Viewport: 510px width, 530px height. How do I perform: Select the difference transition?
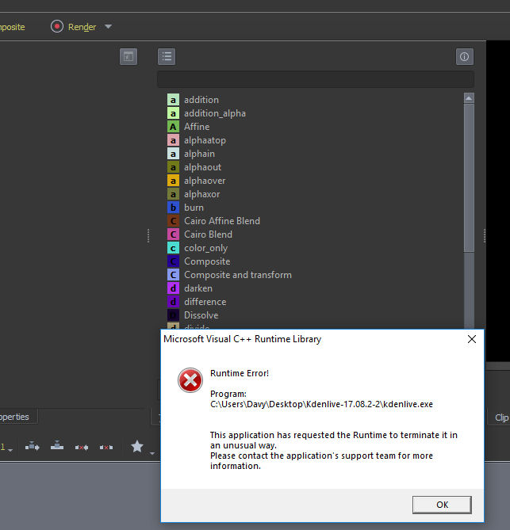coord(197,302)
